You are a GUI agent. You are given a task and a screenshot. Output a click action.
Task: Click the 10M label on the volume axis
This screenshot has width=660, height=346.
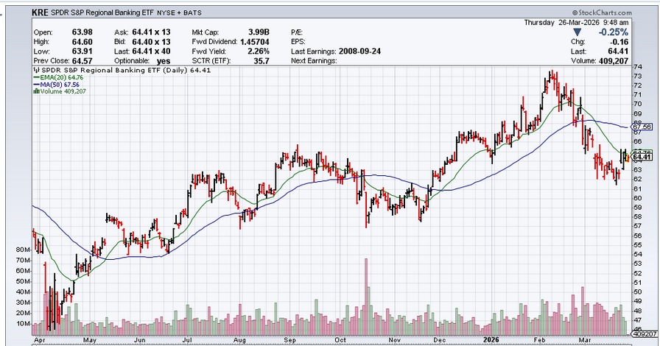23,324
